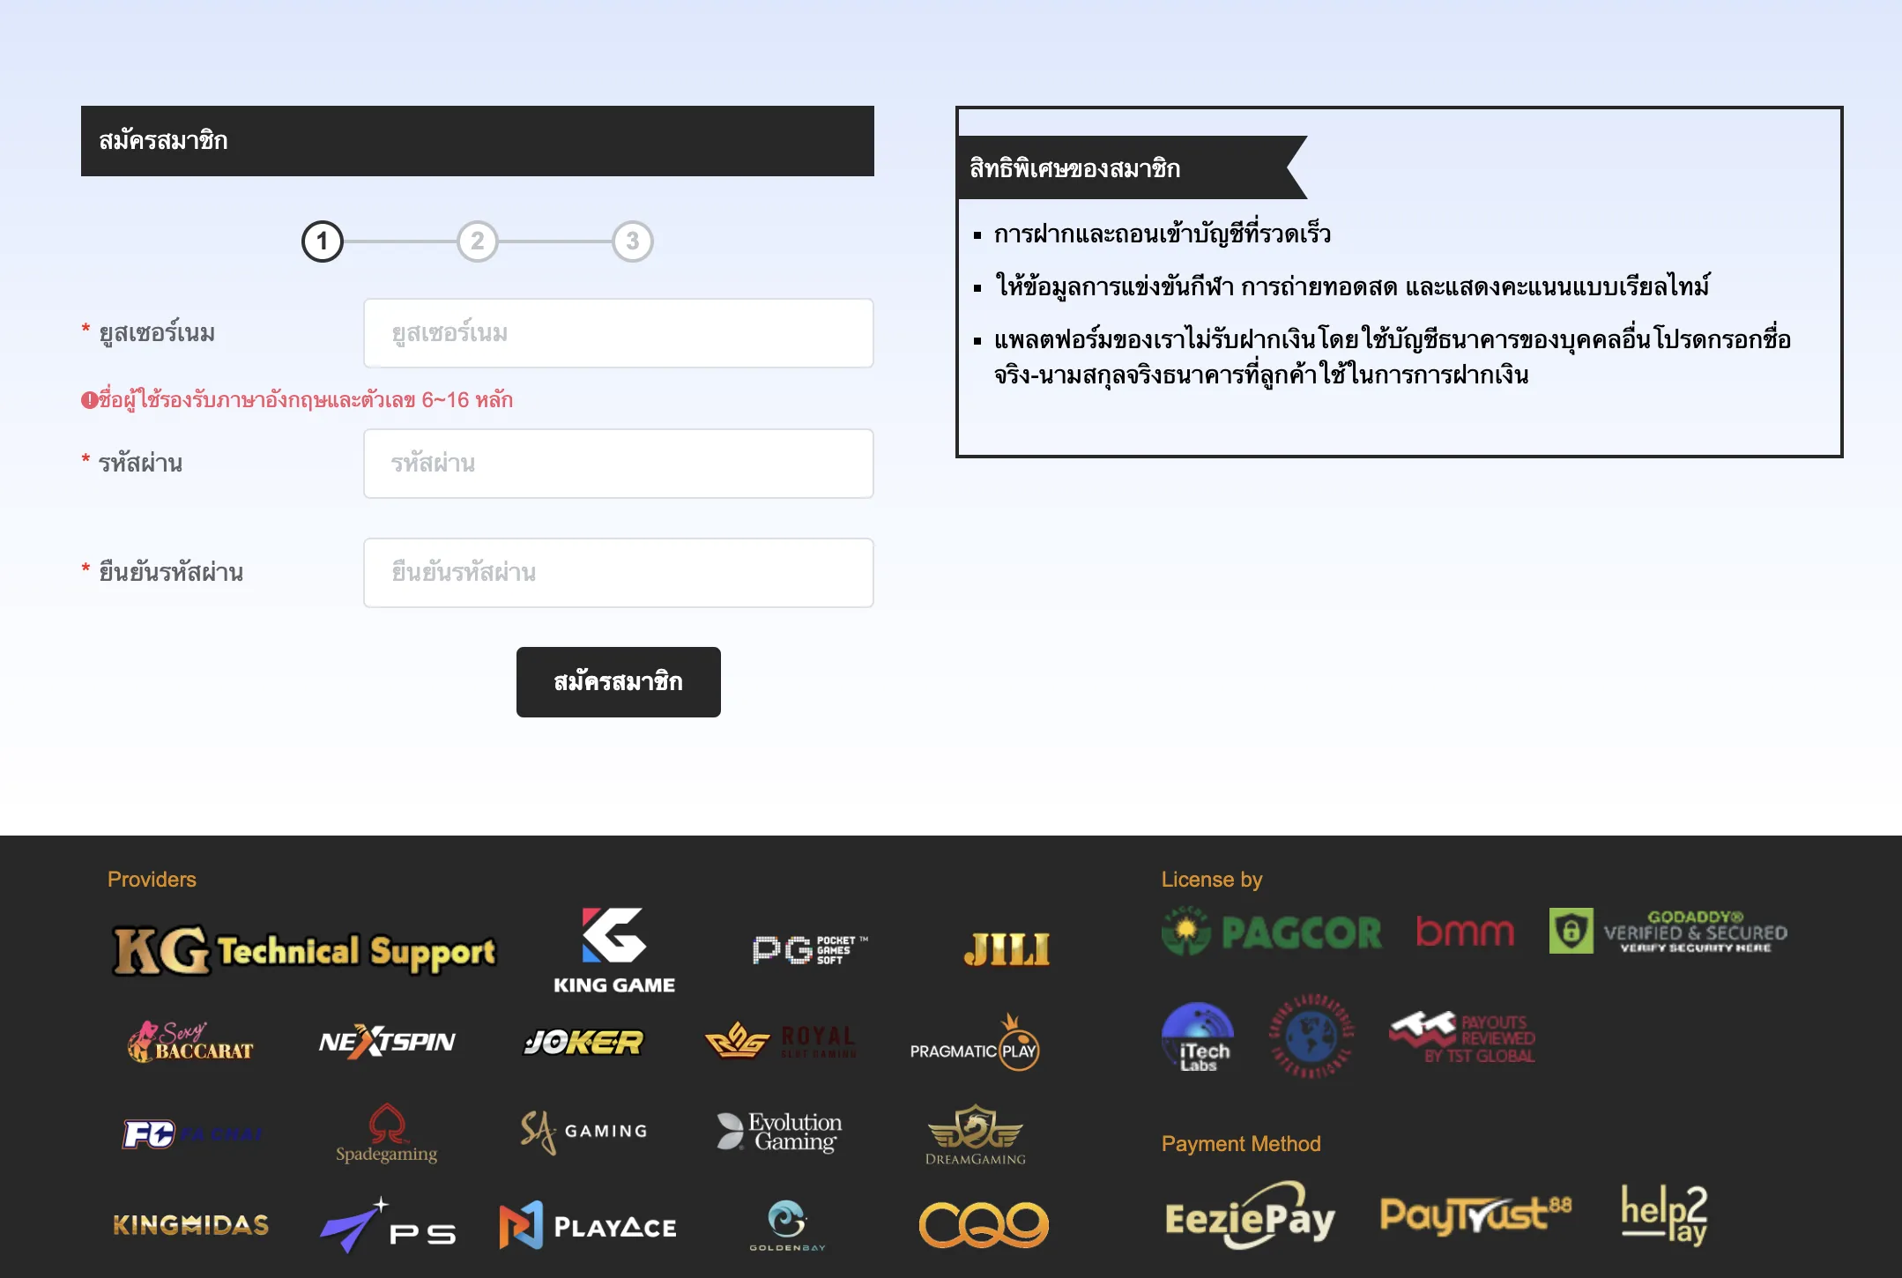The width and height of the screenshot is (1902, 1278).
Task: Click the JILI provider logo
Action: tap(1007, 950)
